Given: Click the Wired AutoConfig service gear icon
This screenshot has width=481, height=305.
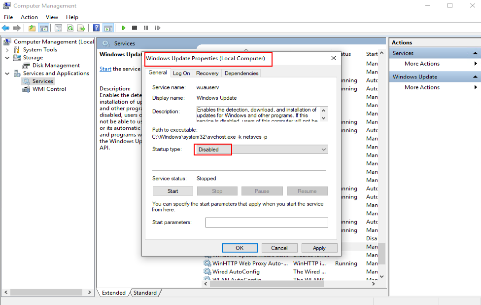Looking at the screenshot, I should [x=207, y=271].
